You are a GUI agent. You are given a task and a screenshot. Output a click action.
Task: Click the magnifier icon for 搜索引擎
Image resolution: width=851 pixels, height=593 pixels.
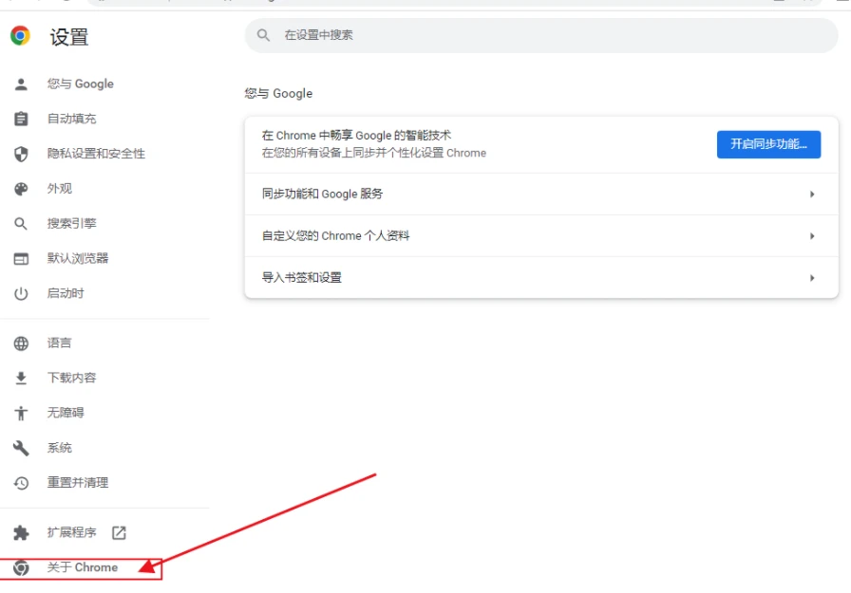tap(21, 223)
